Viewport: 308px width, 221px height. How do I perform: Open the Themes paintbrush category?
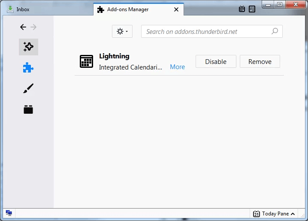pos(28,88)
